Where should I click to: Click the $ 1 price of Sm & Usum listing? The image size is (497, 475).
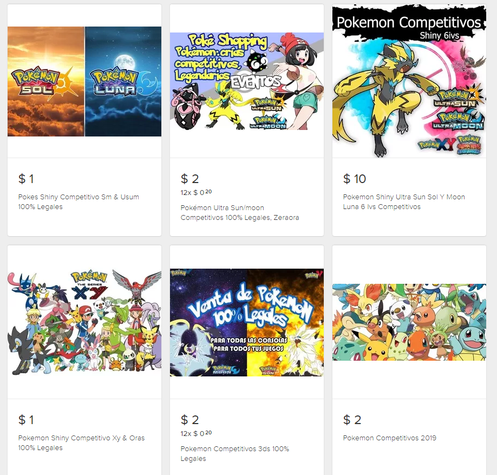tap(26, 179)
